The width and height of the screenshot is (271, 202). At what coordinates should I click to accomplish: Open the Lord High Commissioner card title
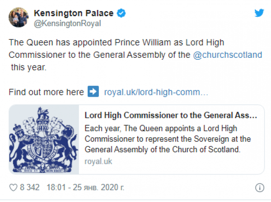coord(171,115)
